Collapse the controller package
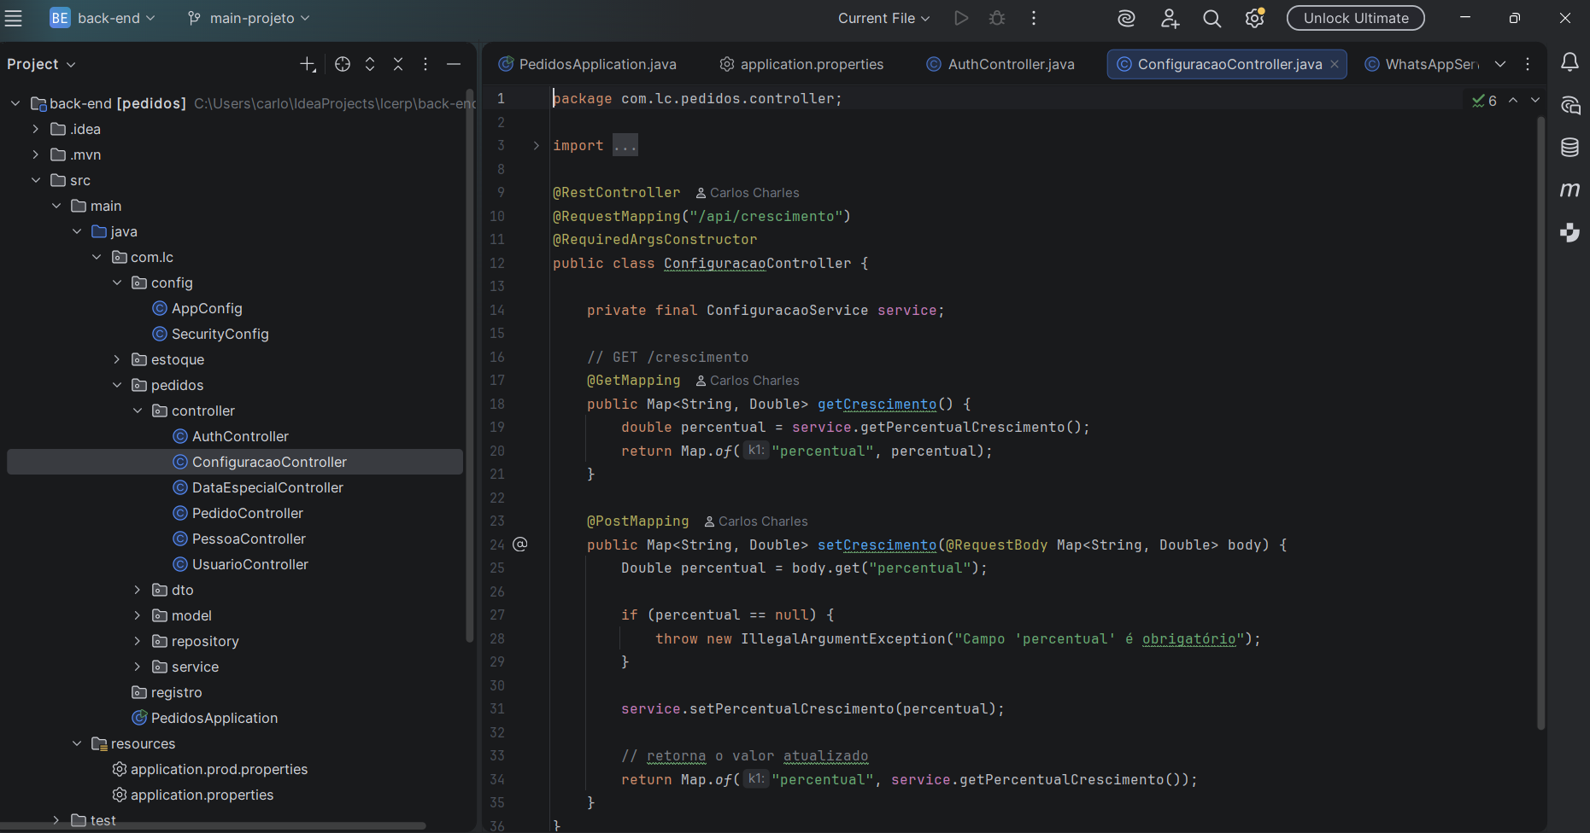 (138, 411)
